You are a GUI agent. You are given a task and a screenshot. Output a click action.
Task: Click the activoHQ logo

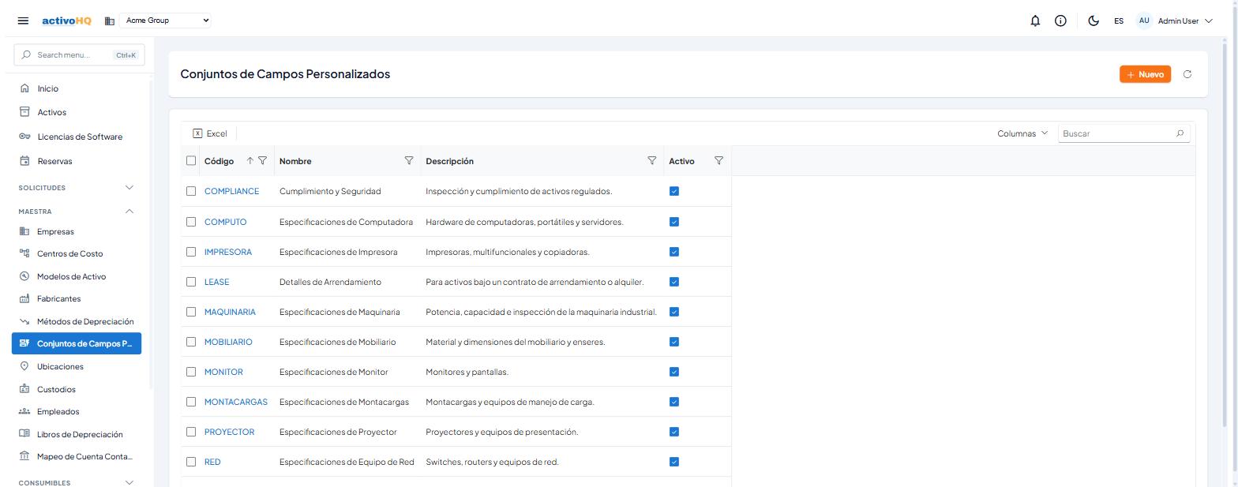tap(66, 21)
